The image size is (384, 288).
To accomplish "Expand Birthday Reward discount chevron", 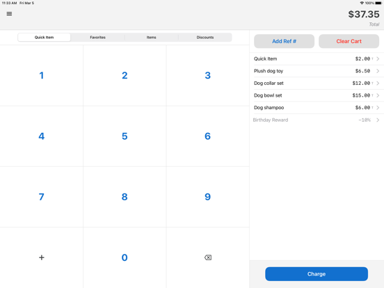I will (x=378, y=120).
